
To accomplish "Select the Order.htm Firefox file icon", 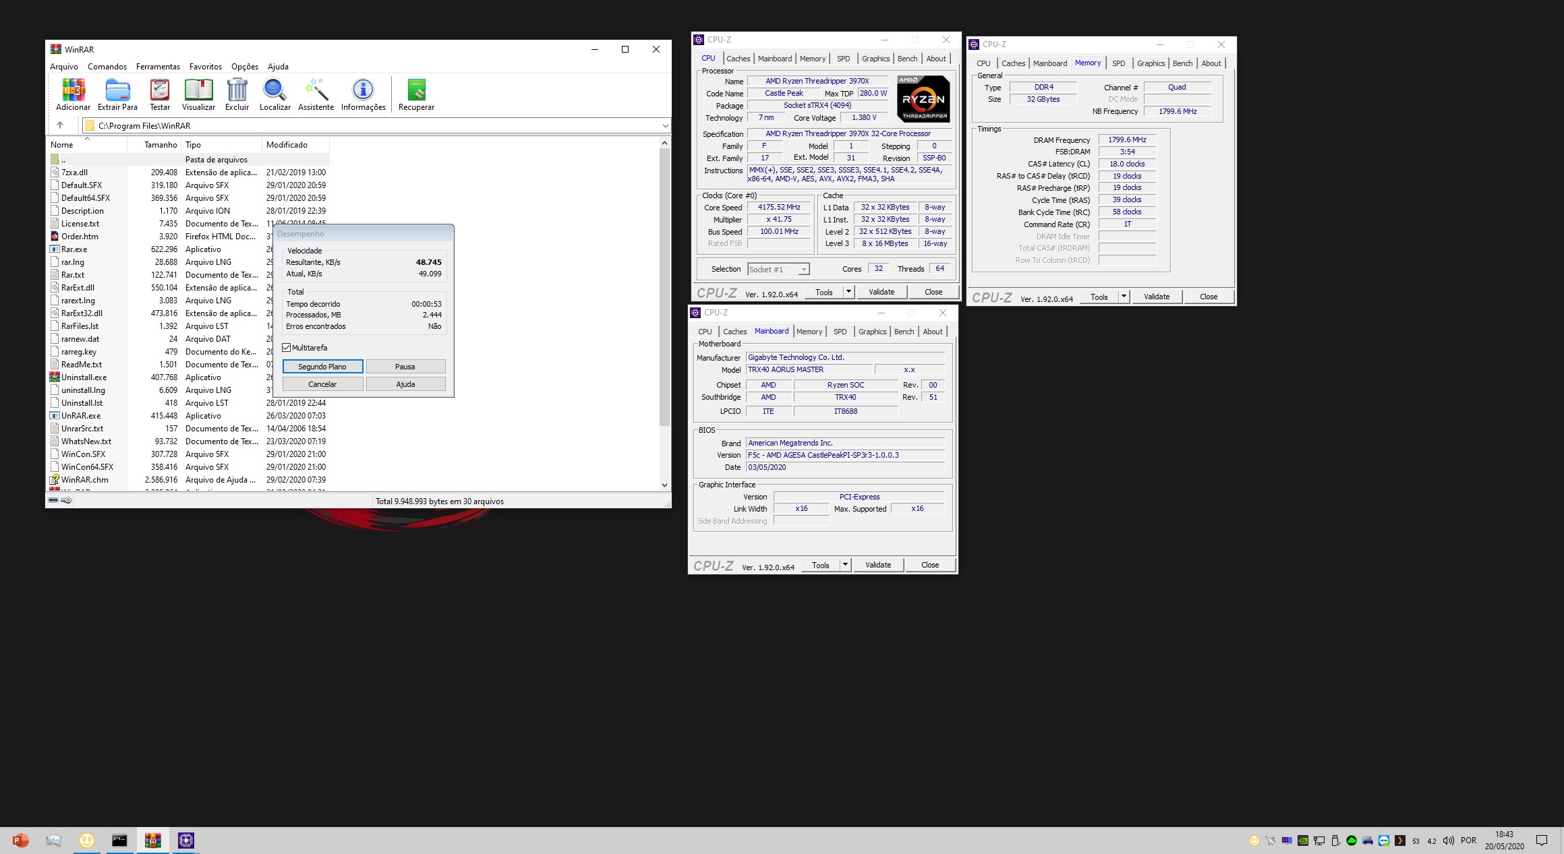I will click(x=55, y=237).
